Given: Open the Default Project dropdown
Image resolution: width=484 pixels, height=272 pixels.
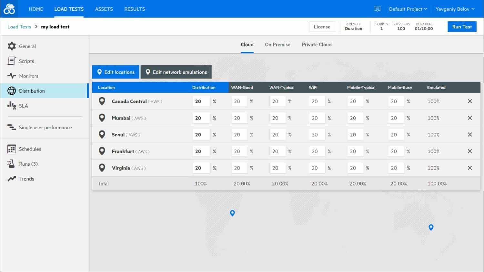Looking at the screenshot, I should 408,9.
